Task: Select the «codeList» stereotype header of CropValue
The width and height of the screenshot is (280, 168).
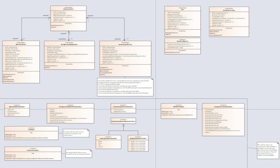Action: pyautogui.click(x=31, y=128)
